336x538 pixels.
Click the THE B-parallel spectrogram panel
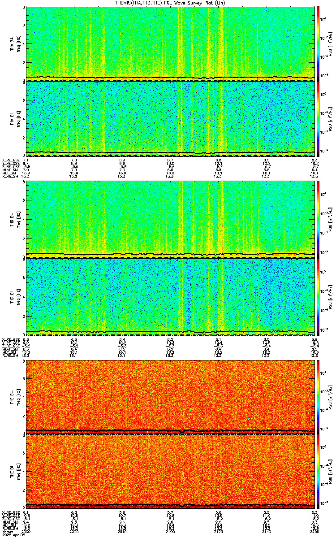point(170,471)
